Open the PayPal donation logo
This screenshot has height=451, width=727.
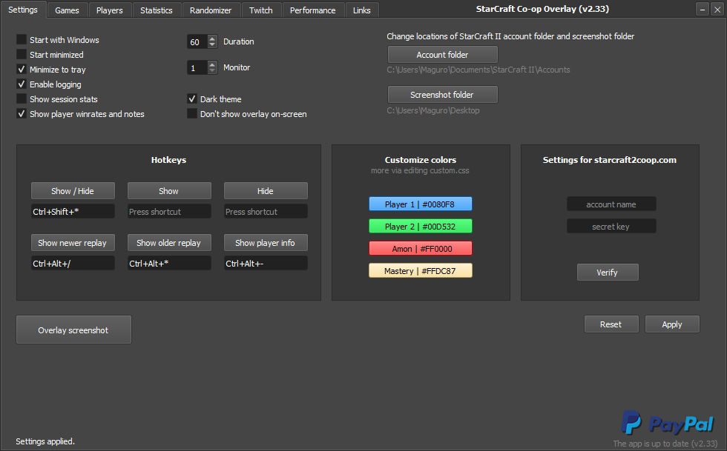tap(667, 422)
